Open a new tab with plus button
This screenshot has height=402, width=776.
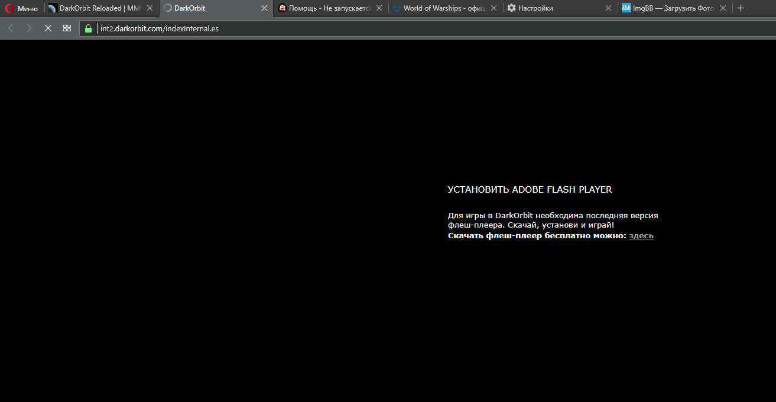click(741, 8)
